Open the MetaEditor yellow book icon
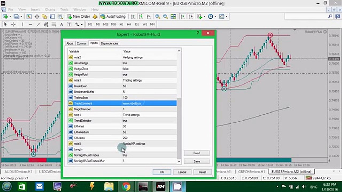Viewport: 342px width, 192px height. [95, 17]
